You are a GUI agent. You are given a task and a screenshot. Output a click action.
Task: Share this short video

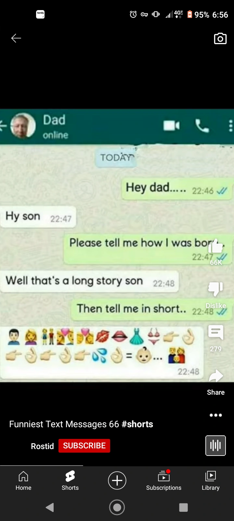tap(216, 376)
